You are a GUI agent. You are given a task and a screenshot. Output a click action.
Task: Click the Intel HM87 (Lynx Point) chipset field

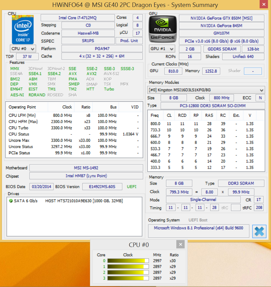(86, 176)
